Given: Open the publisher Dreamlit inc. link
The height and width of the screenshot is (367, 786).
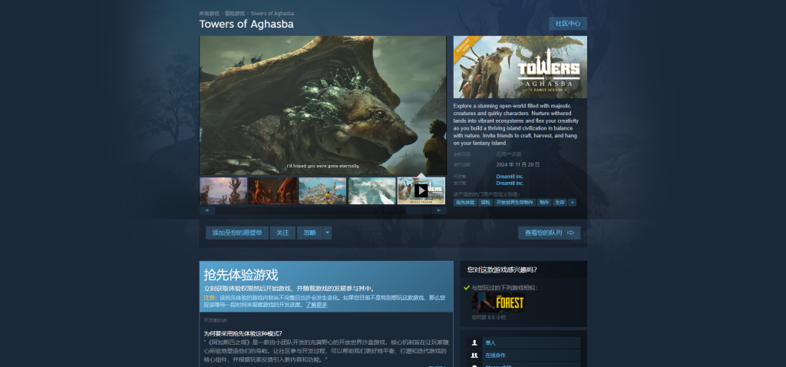Looking at the screenshot, I should [510, 183].
